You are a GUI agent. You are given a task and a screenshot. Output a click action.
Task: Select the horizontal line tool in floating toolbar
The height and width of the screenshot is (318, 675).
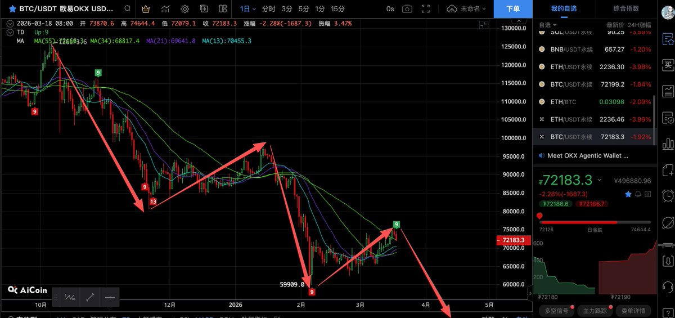(109, 297)
